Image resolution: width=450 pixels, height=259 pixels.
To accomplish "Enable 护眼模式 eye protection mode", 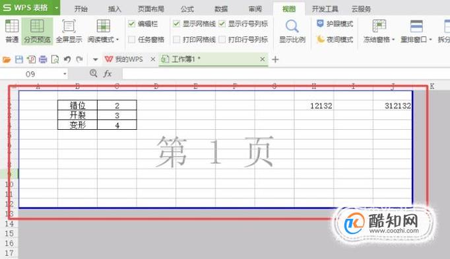I will pyautogui.click(x=335, y=24).
